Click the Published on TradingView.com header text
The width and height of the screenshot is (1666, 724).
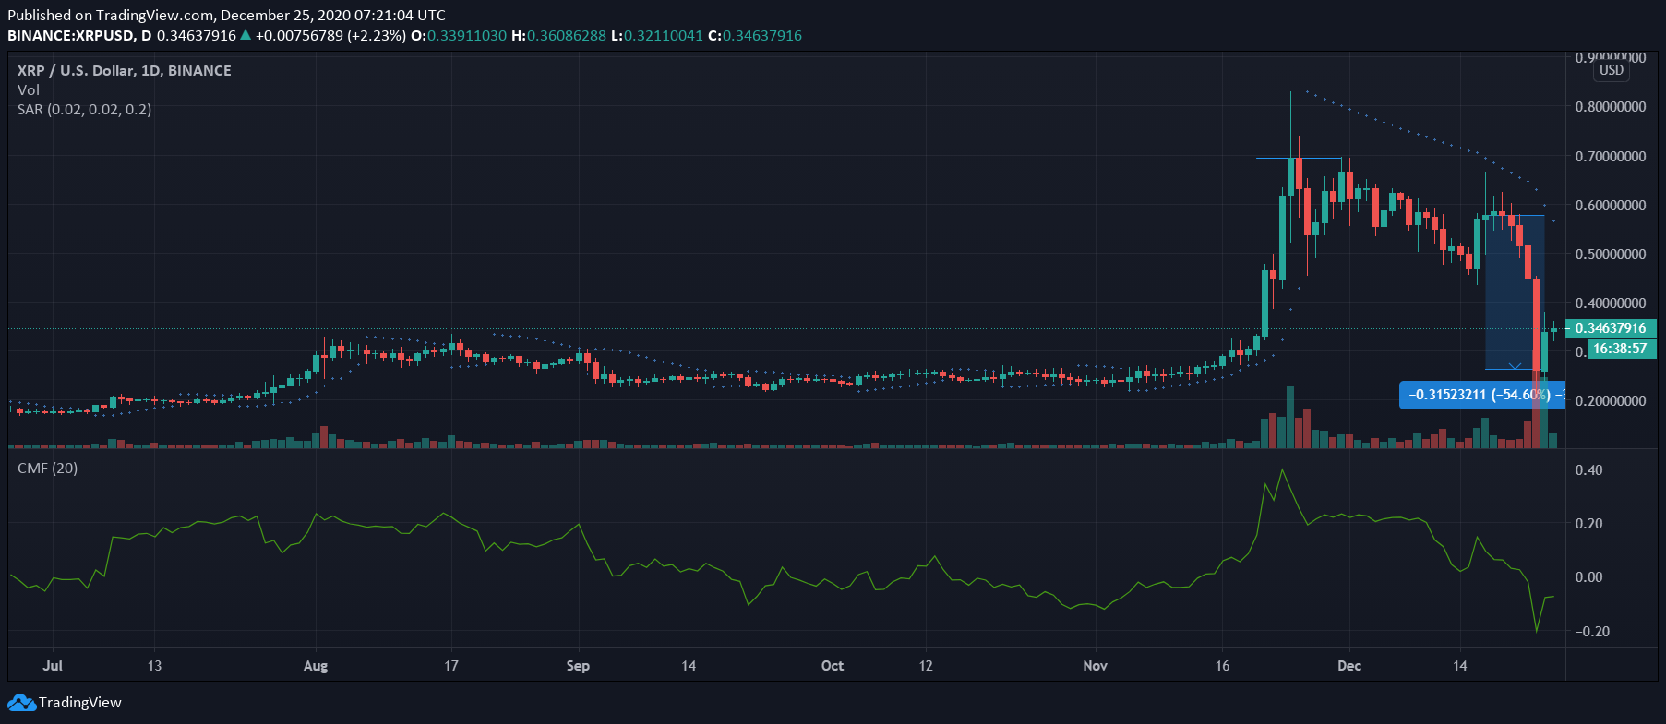tap(226, 15)
